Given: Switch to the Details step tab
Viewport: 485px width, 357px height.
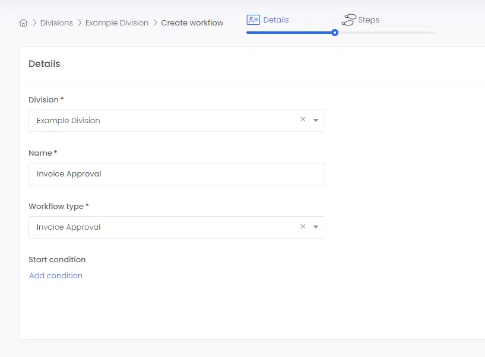Looking at the screenshot, I should [x=276, y=20].
